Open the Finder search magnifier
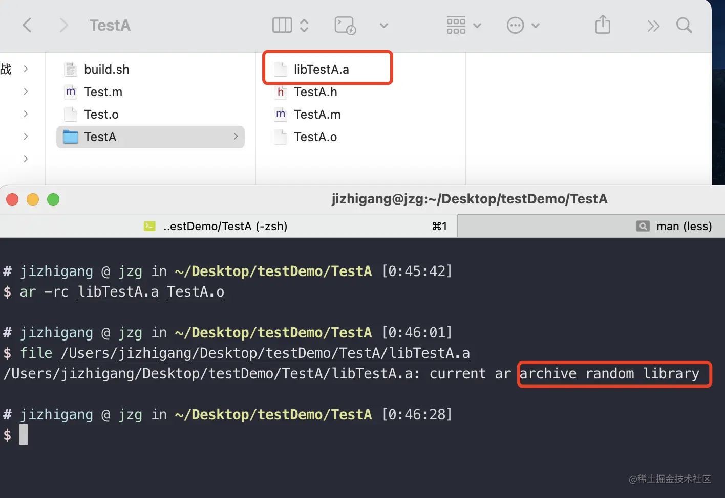This screenshot has width=725, height=498. [x=684, y=25]
